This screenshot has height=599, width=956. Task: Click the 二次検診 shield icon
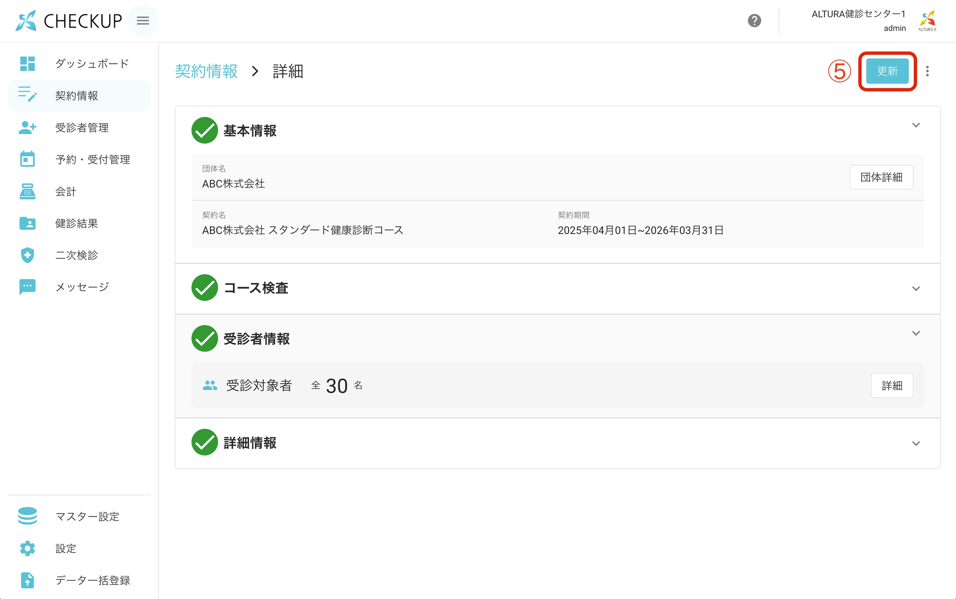(28, 255)
